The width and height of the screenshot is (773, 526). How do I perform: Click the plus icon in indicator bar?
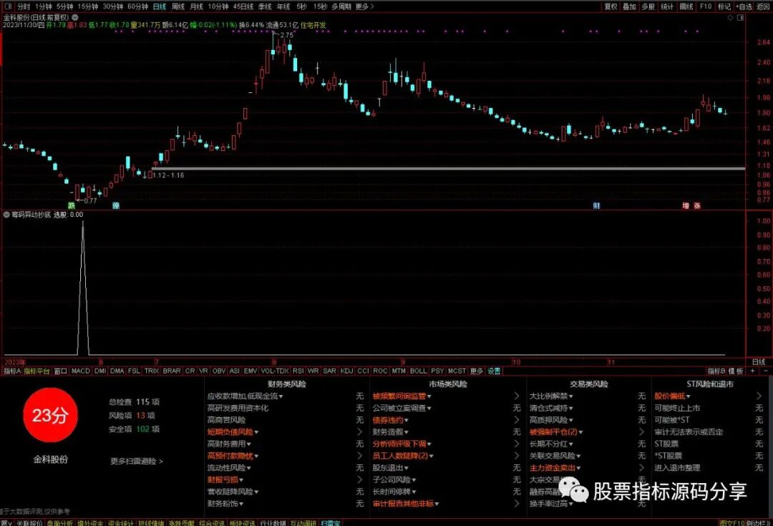[x=752, y=371]
